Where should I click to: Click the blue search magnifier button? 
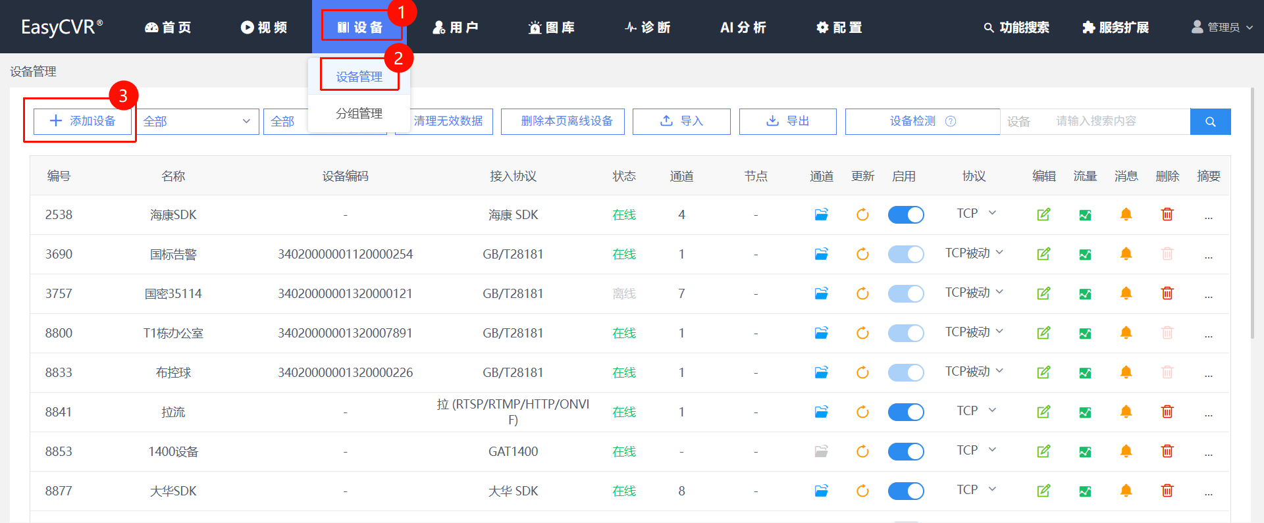pos(1210,122)
